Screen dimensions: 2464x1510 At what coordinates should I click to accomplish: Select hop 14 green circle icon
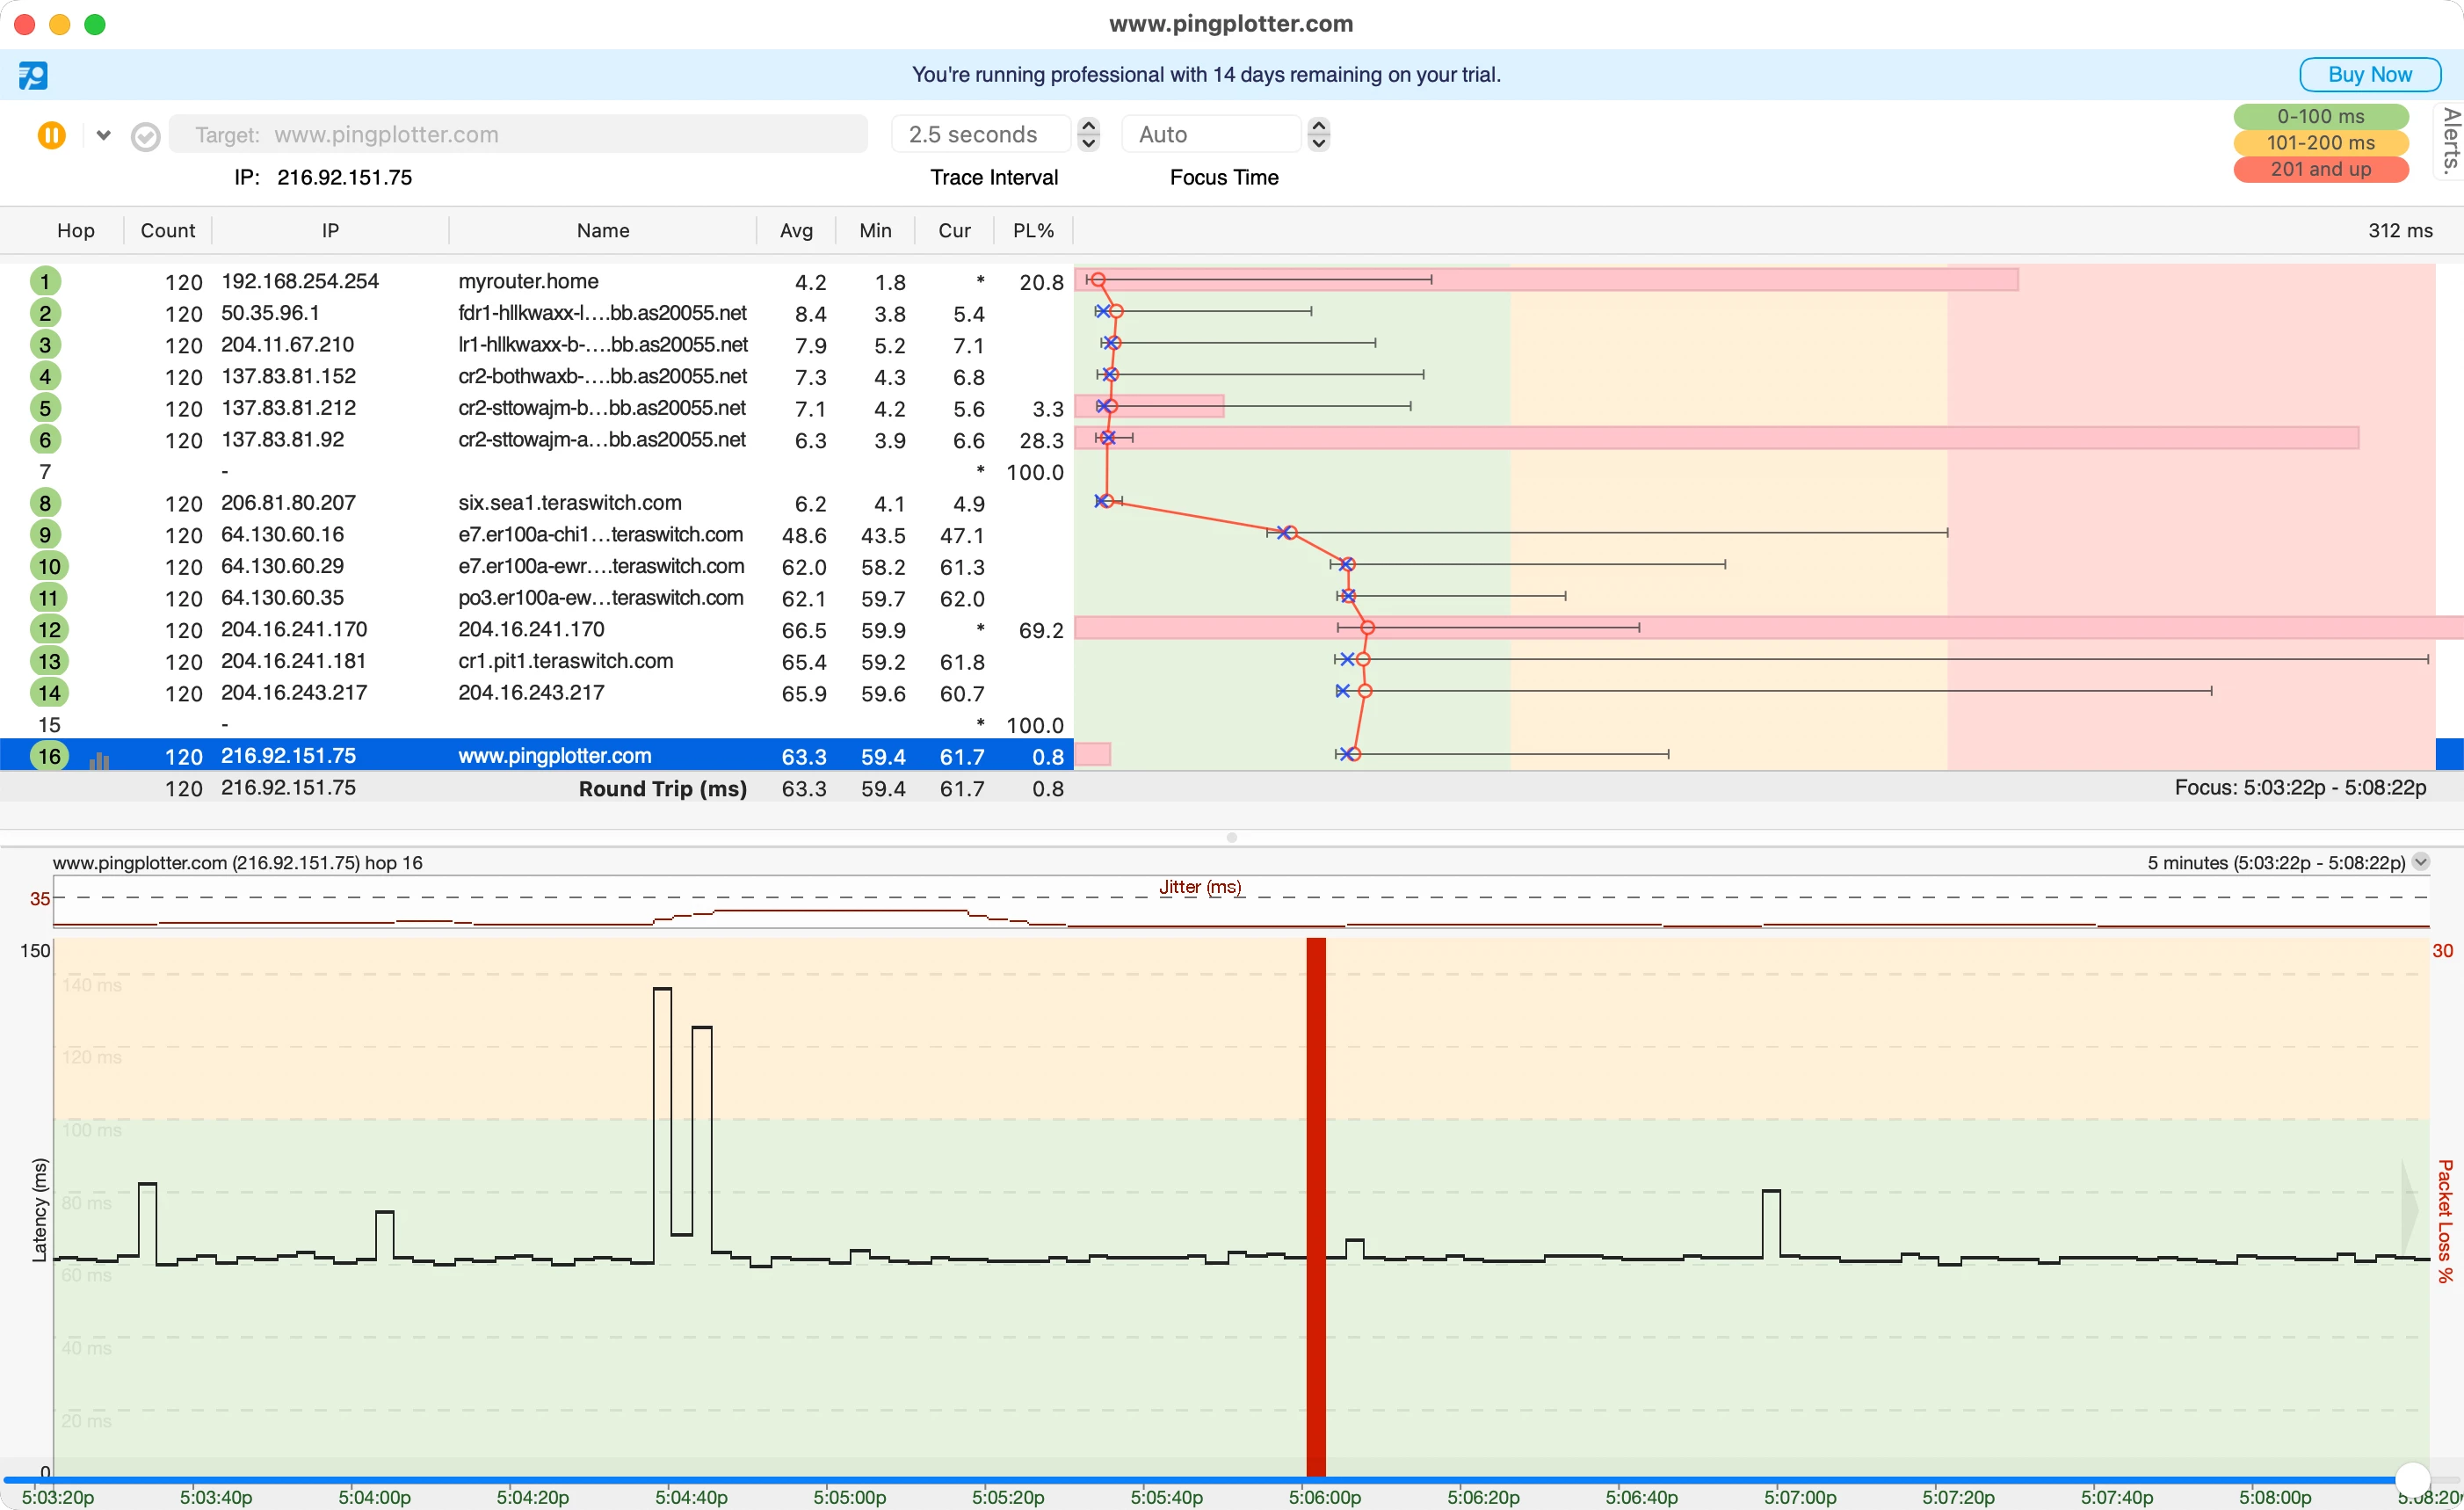click(49, 693)
